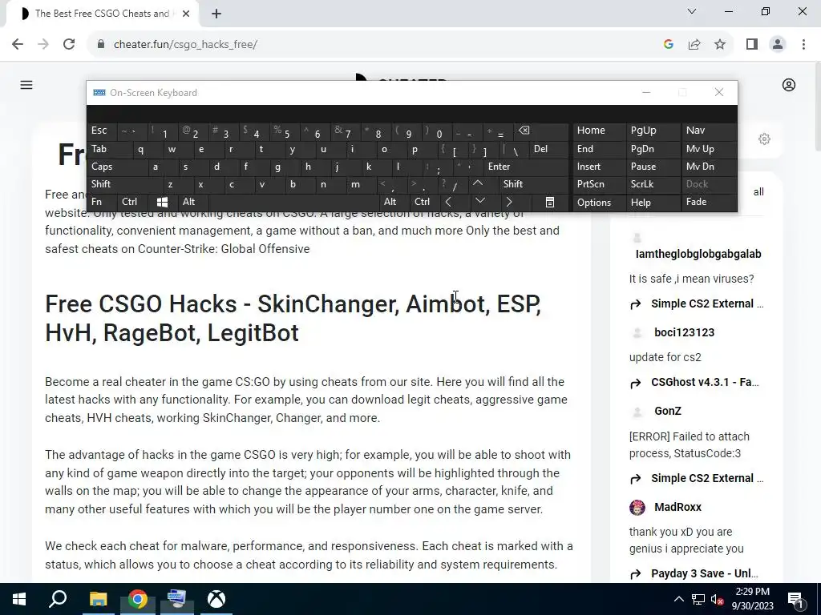Tap the right arrow key on the On-Screen Keyboard
Image resolution: width=821 pixels, height=615 pixels.
(509, 202)
